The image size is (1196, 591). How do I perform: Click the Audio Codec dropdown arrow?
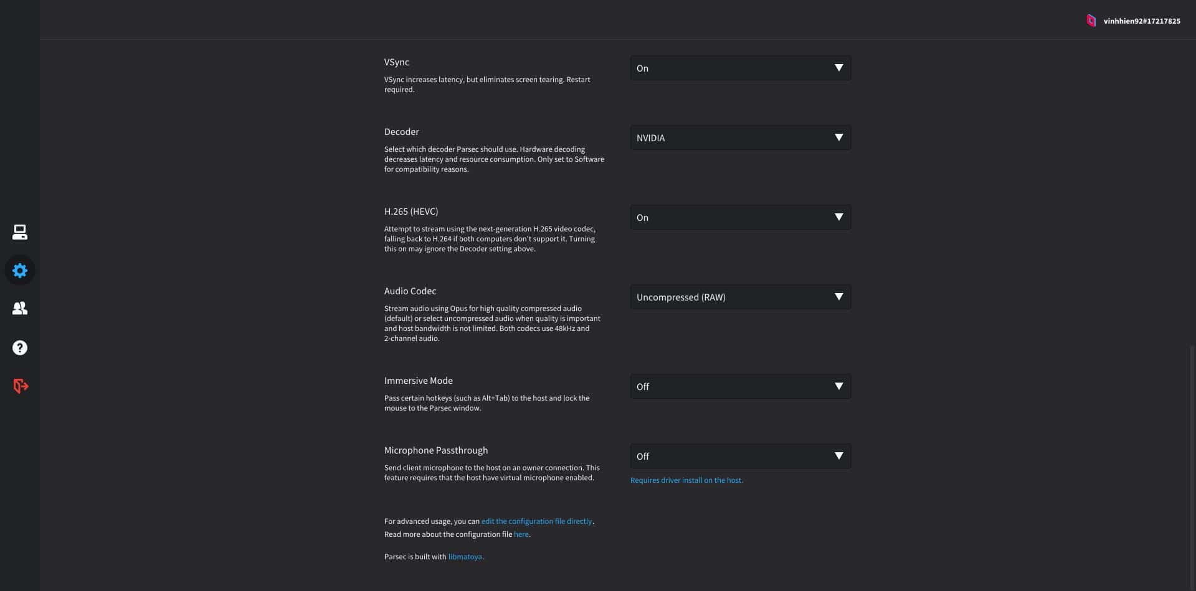pyautogui.click(x=838, y=297)
